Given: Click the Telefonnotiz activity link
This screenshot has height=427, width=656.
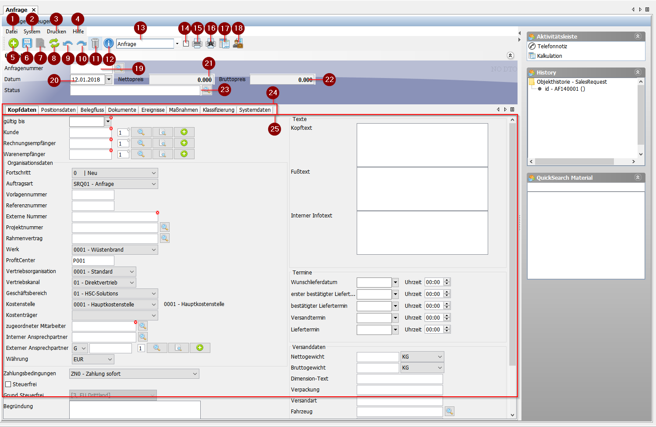Looking at the screenshot, I should [x=552, y=46].
